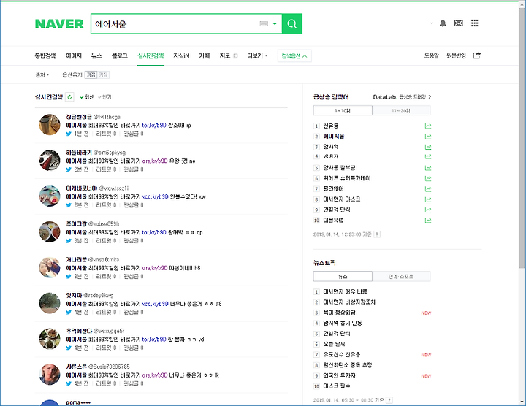The width and height of the screenshot is (526, 406).
Task: Open the profile photo of 샤론스톤
Action: click(x=50, y=374)
